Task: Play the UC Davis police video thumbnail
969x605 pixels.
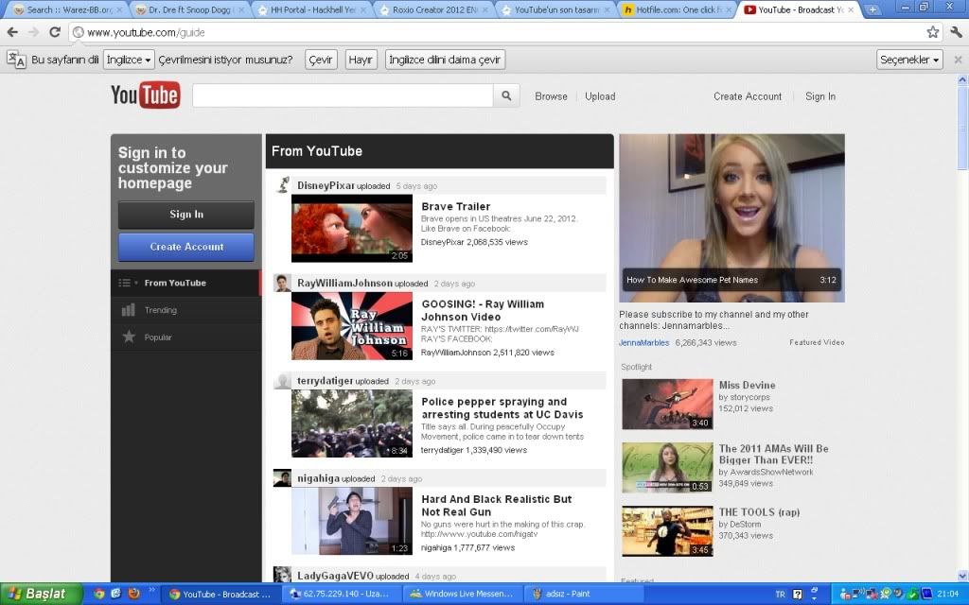Action: (x=352, y=423)
